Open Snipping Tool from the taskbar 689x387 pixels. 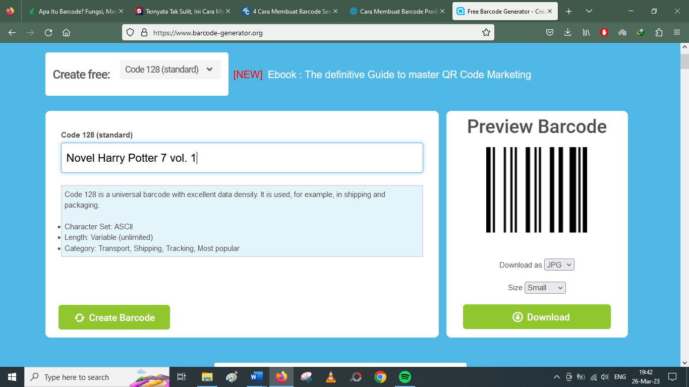tap(306, 377)
